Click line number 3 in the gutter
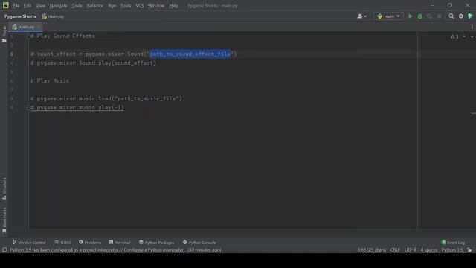476x268 pixels. (12, 54)
